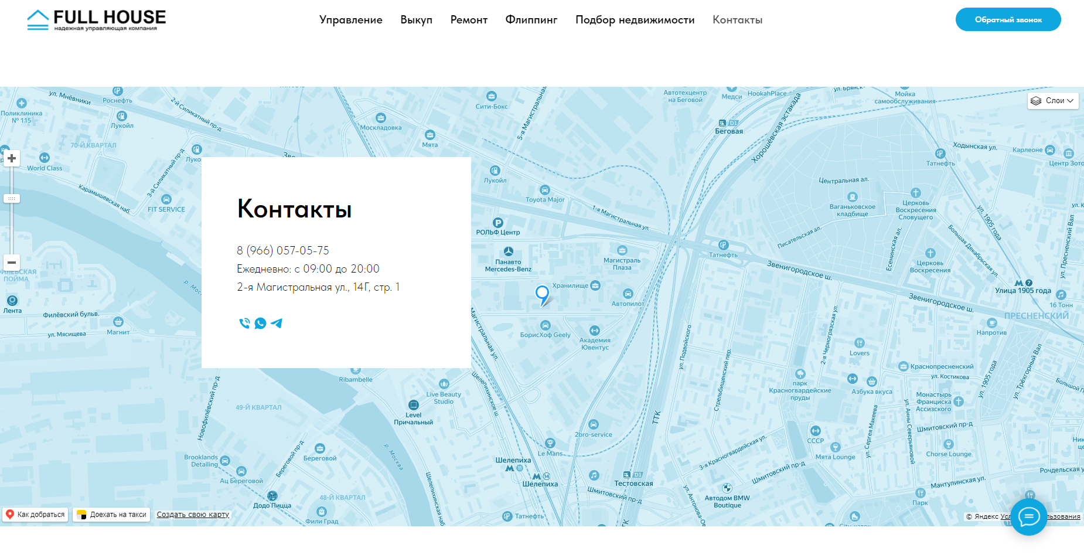Select Контакты in the navigation menu
This screenshot has width=1084, height=558.
pyautogui.click(x=737, y=19)
